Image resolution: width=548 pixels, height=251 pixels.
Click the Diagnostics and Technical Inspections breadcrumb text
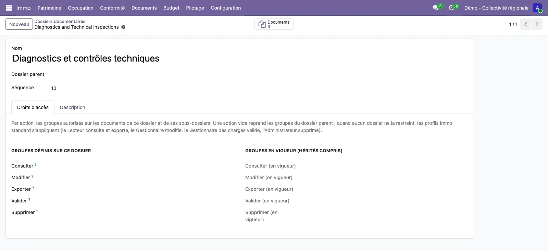(x=76, y=27)
